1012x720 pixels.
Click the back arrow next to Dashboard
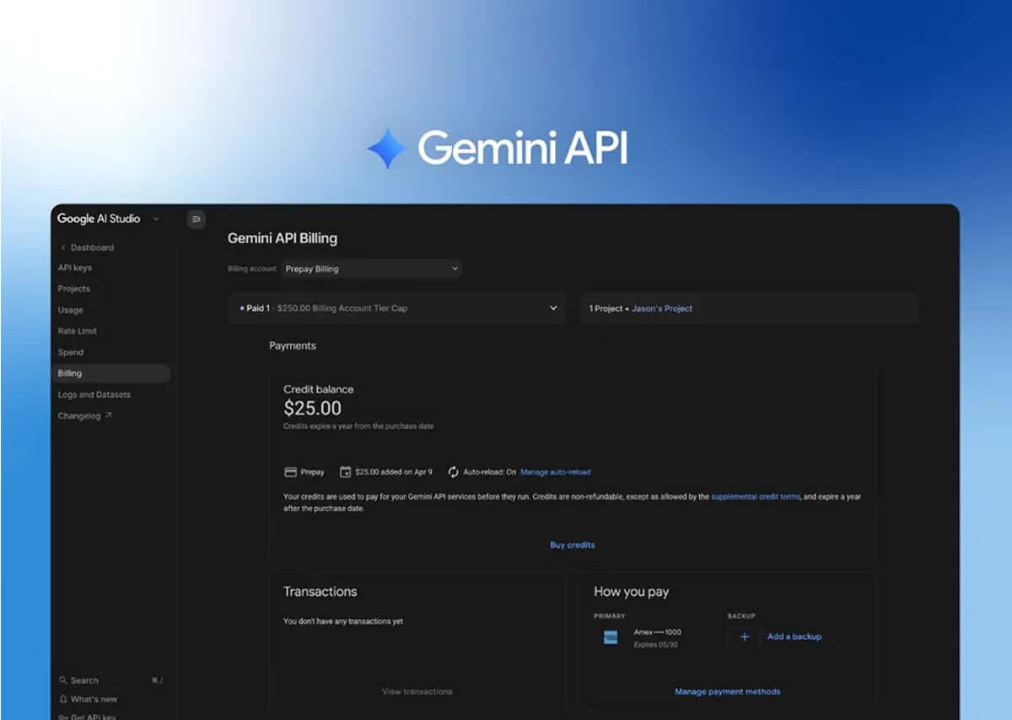(63, 246)
